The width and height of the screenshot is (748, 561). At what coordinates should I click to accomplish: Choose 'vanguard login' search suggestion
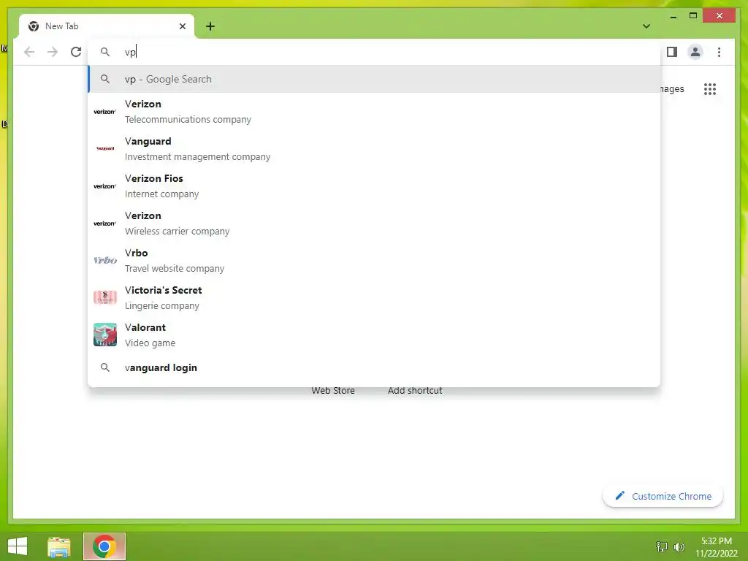point(375,368)
